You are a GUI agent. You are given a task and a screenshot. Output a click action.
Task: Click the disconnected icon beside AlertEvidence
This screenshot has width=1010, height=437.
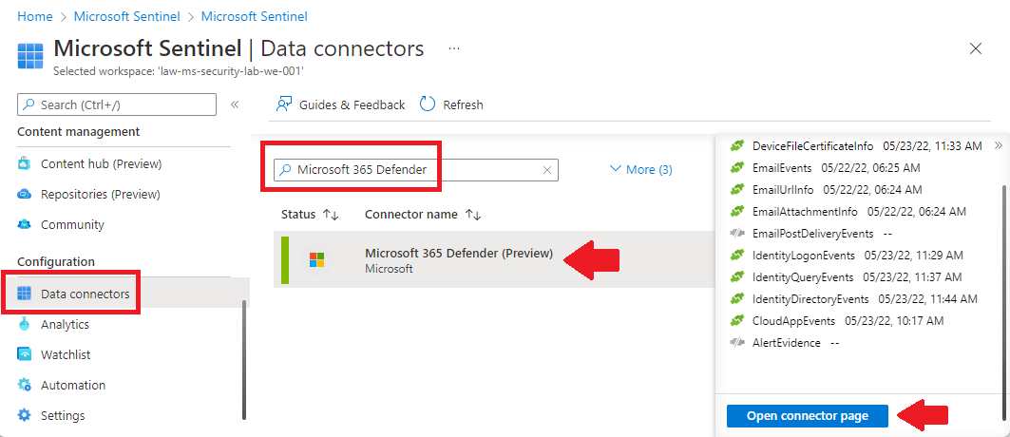pos(737,343)
